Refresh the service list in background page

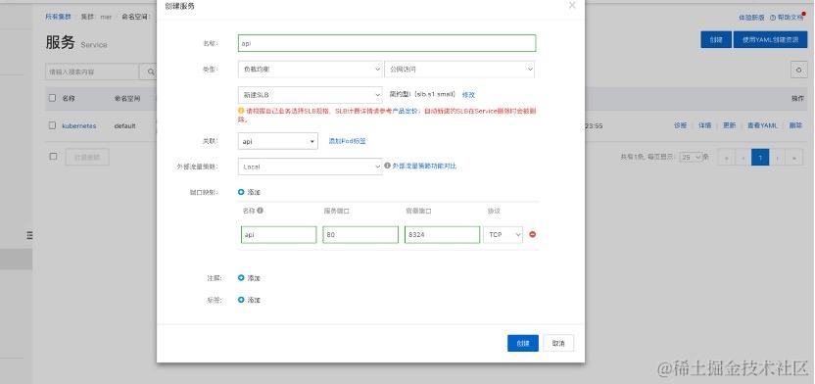coord(798,70)
